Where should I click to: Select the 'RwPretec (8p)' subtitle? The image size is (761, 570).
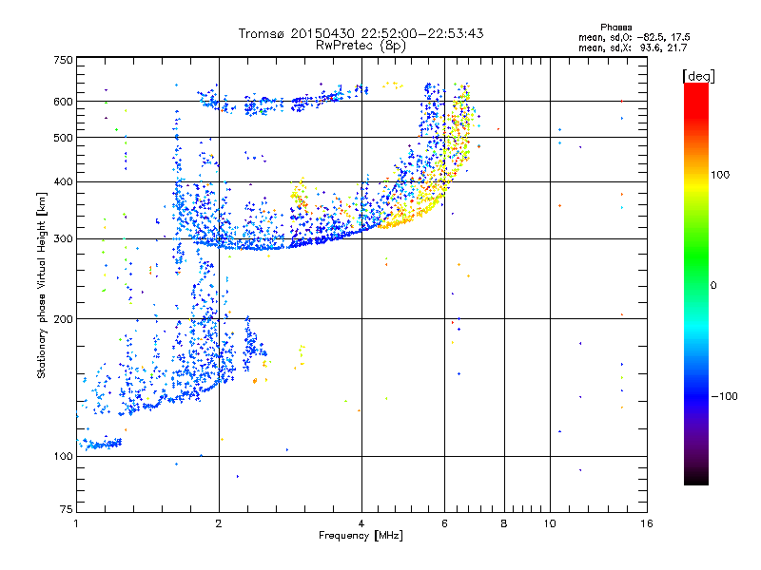point(361,46)
